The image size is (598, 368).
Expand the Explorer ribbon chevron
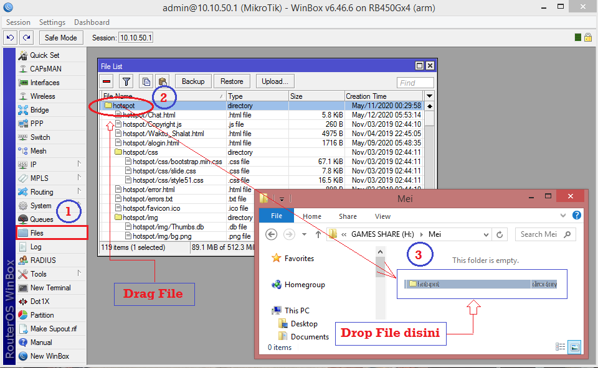point(563,216)
